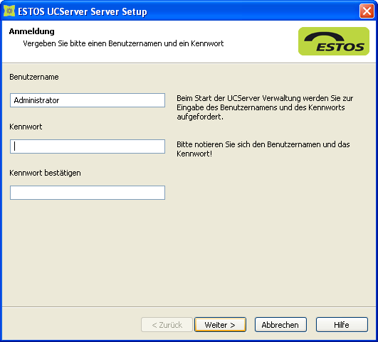
Task: Click the Anmeldung heading
Action: pos(32,31)
